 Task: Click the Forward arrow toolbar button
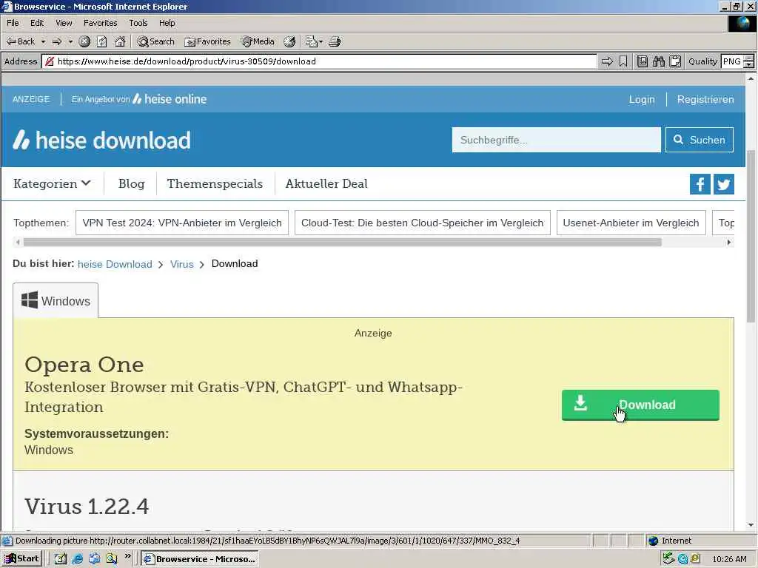(x=57, y=41)
